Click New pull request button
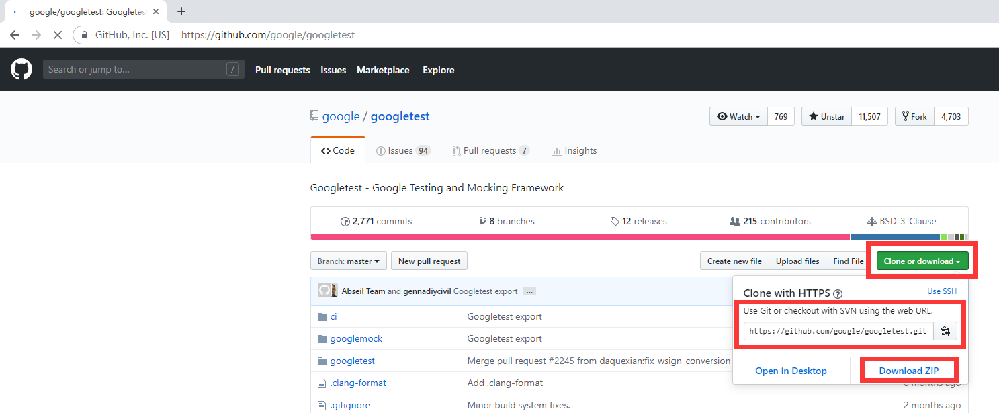This screenshot has height=413, width=999. [429, 261]
